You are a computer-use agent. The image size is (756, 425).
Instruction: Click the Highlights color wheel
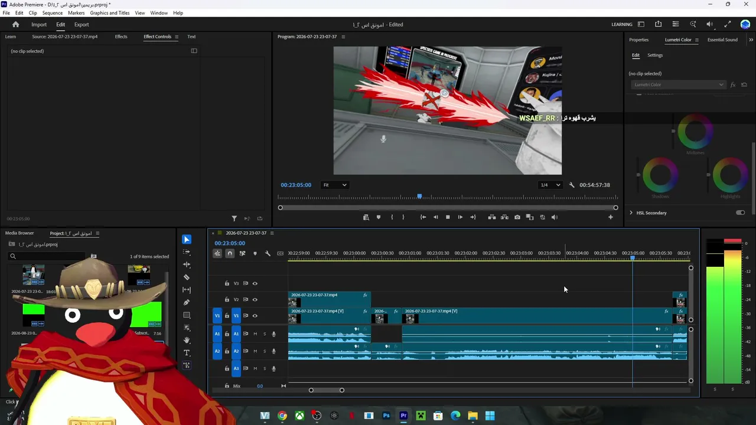tap(730, 175)
